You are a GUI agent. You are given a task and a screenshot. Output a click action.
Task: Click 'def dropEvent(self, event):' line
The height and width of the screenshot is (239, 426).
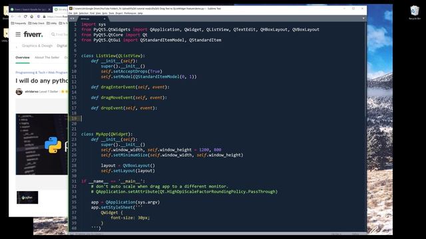124,108
